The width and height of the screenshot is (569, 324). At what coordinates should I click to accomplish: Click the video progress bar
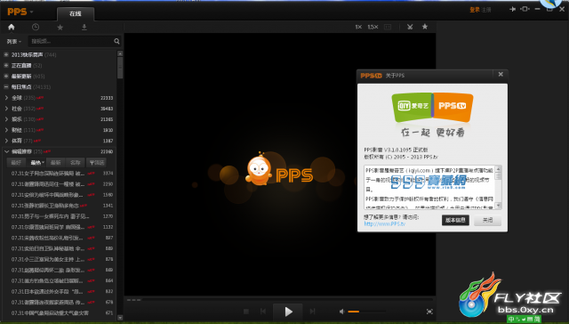280,300
